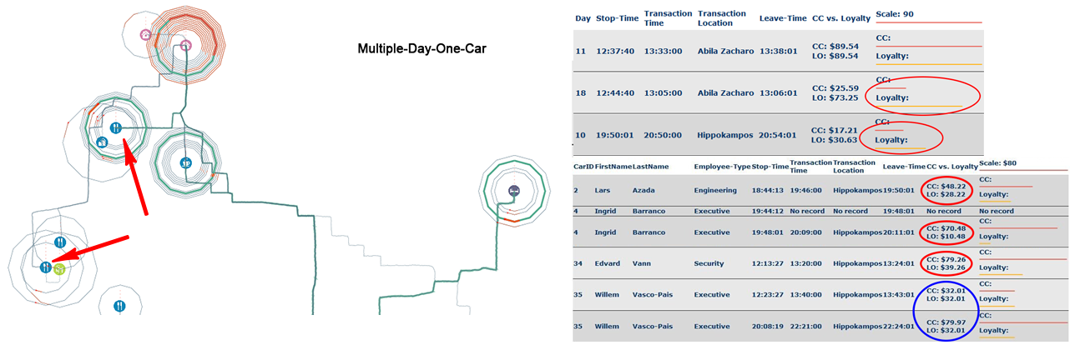The width and height of the screenshot is (1070, 360).
Task: Click the pink home icon inside orange rings
Action: pos(186,45)
